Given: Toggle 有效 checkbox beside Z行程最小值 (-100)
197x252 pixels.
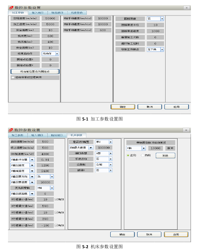Looking at the screenshot, I should tap(56, 225).
